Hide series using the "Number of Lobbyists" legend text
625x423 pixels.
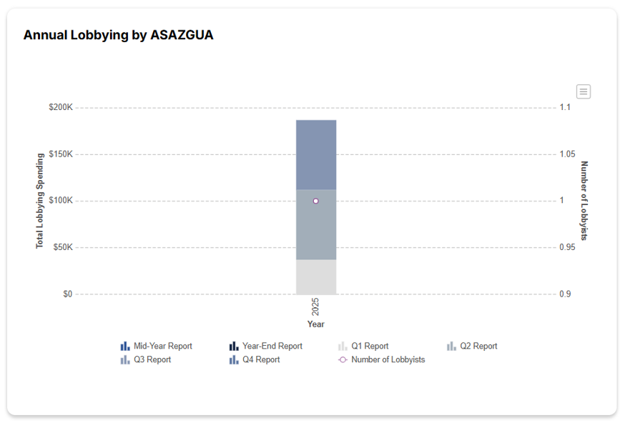click(x=388, y=359)
